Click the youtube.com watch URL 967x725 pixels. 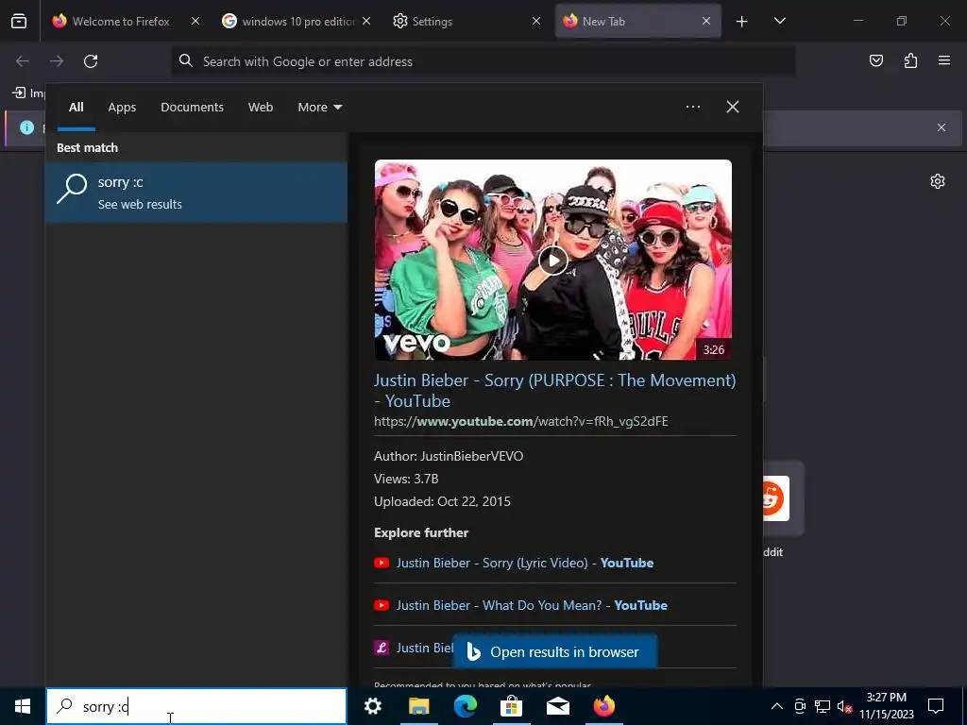520,422
